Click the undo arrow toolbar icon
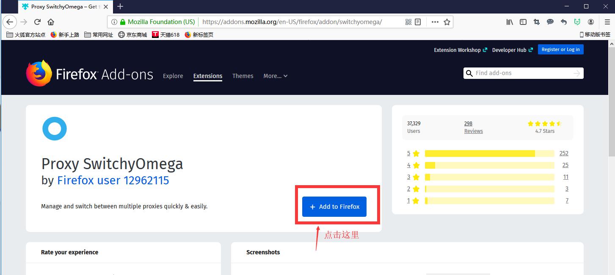 pyautogui.click(x=564, y=22)
